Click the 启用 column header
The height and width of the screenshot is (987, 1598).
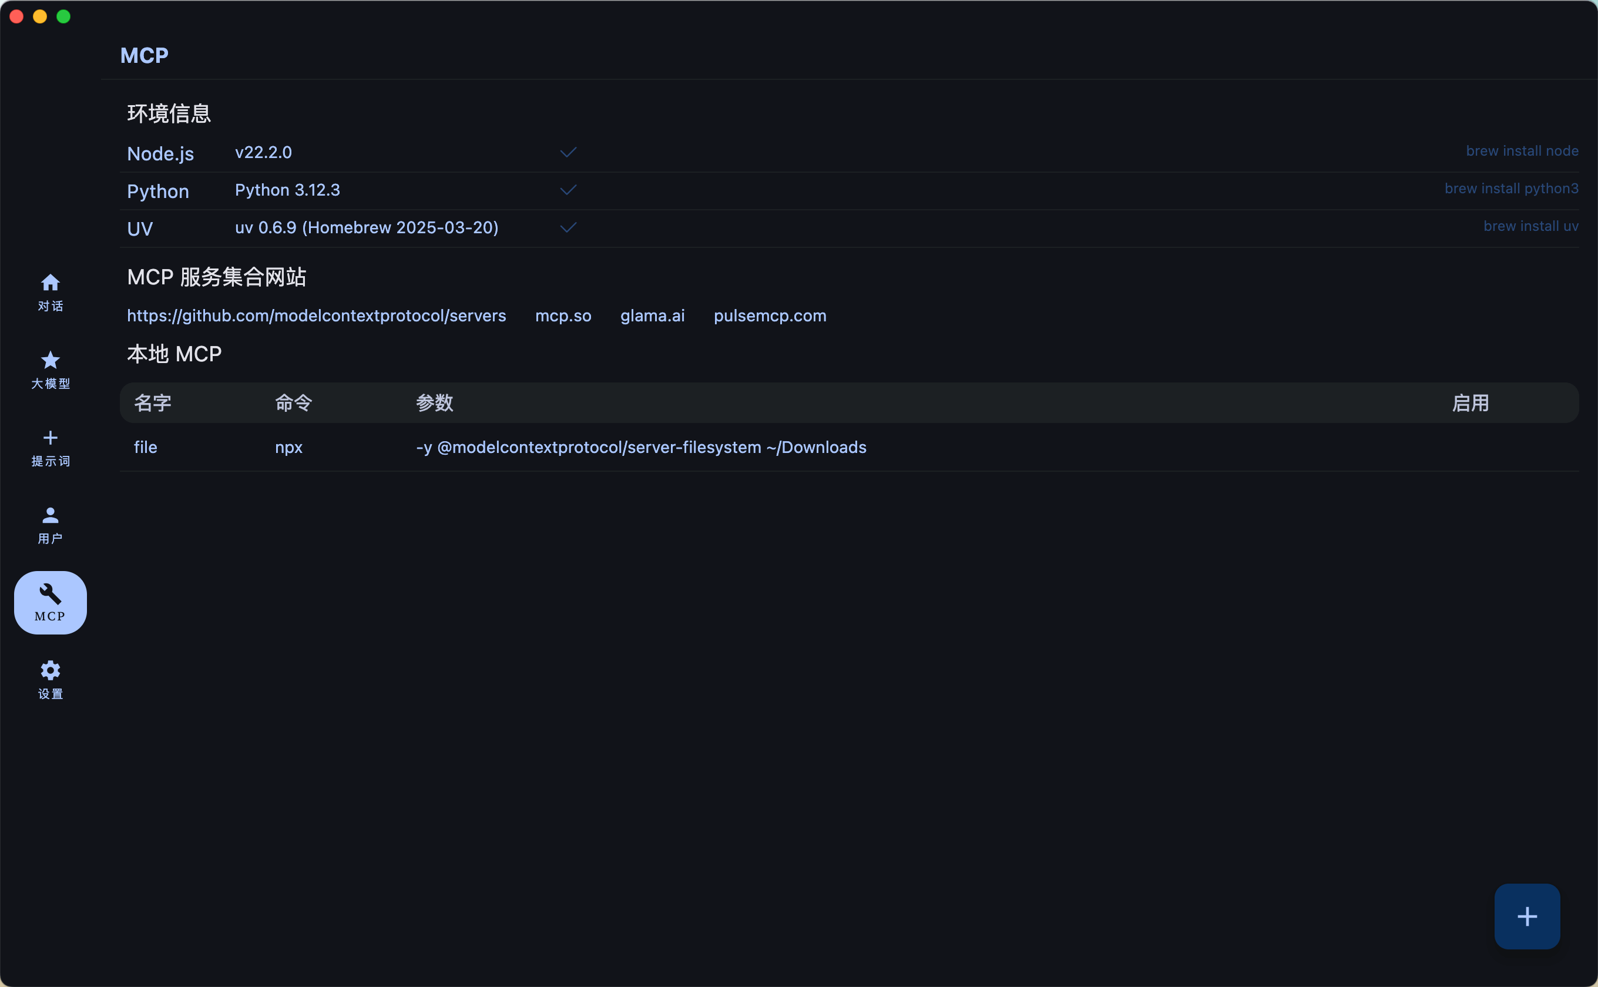click(x=1469, y=403)
